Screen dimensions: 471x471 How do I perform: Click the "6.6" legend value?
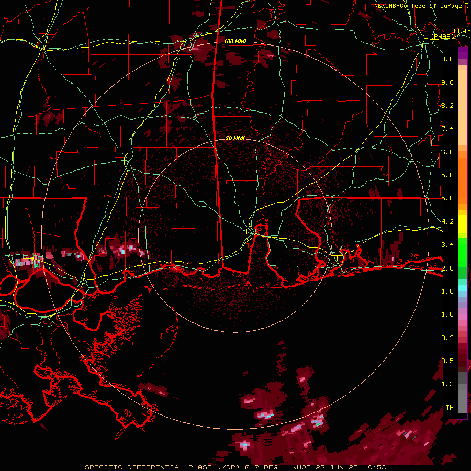[447, 152]
